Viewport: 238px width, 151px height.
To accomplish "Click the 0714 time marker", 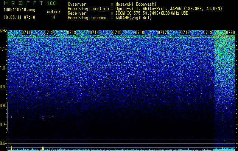I will (x=94, y=32).
